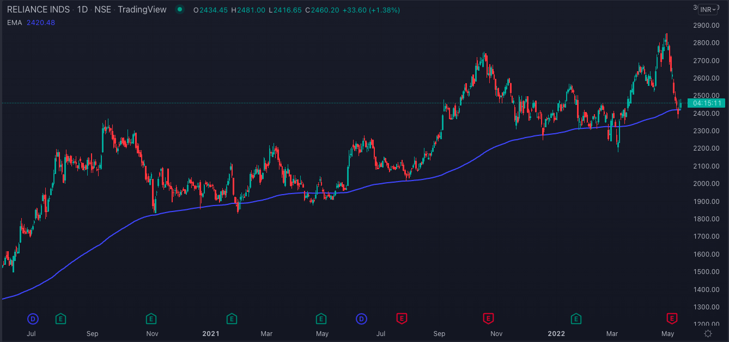The height and width of the screenshot is (342, 729).
Task: Click the red earnings marker after Jul 2021
Action: tap(402, 319)
